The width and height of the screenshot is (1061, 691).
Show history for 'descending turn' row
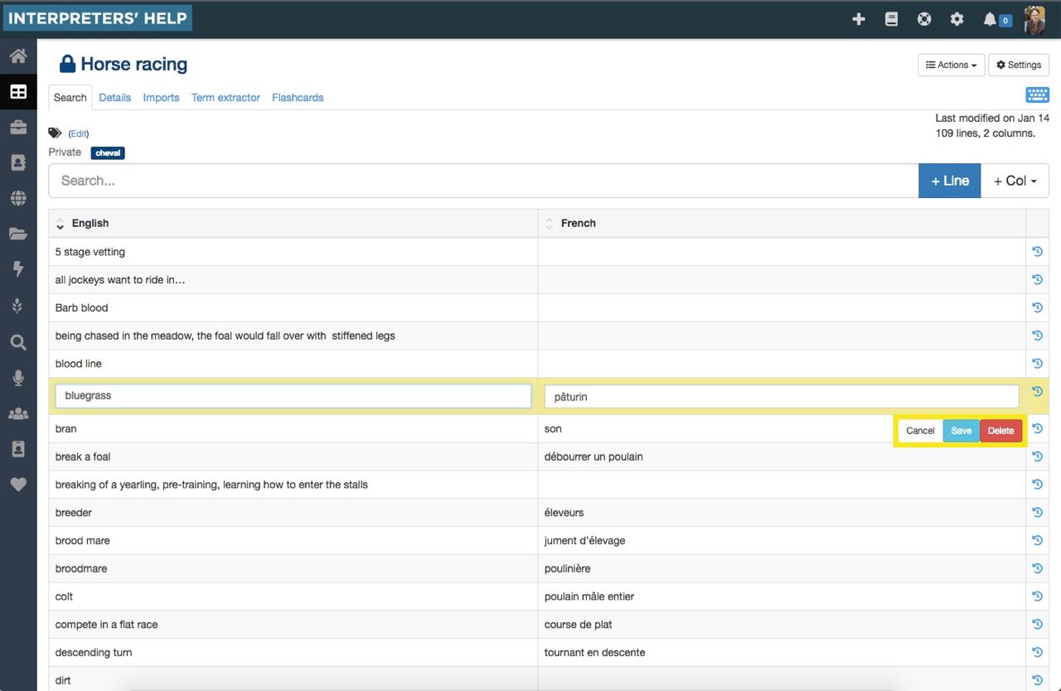[1037, 652]
